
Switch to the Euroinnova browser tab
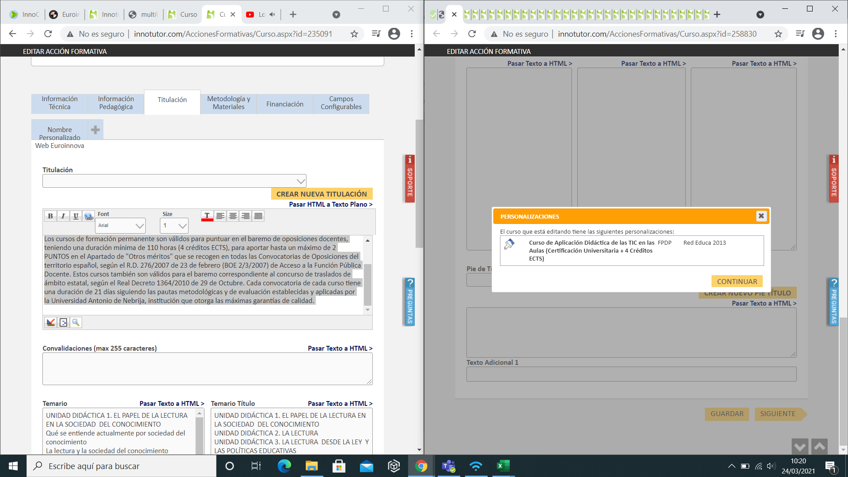pos(65,15)
